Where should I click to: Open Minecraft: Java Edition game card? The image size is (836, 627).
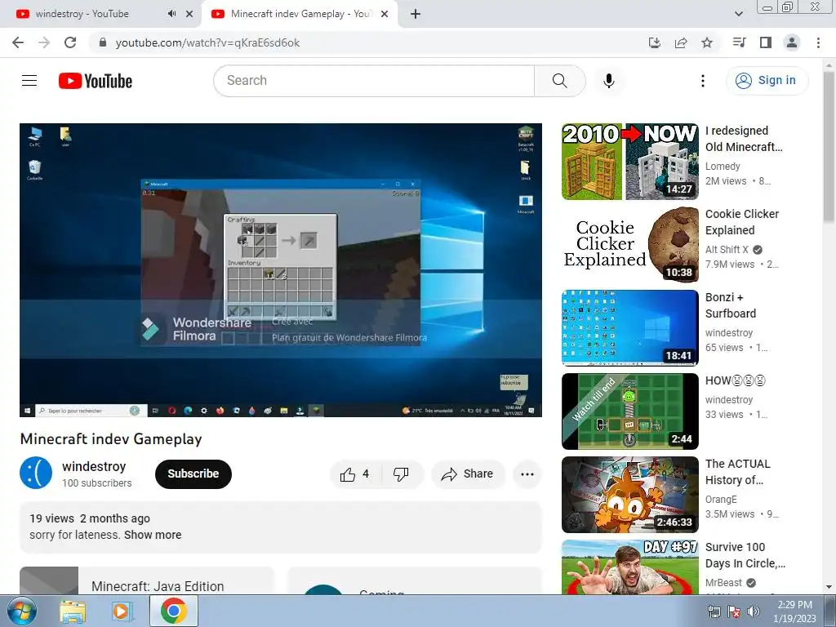(147, 581)
